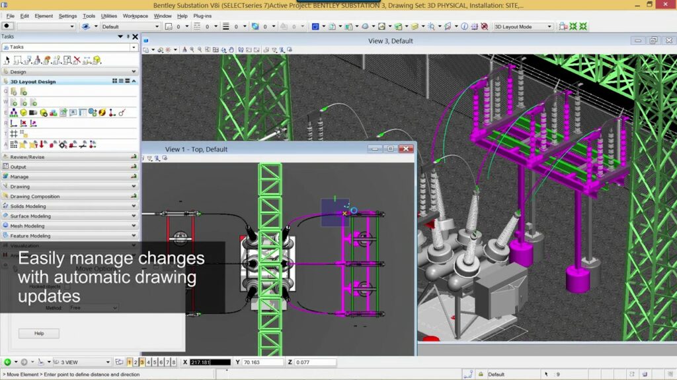Toggle view 5 button in view toggles
Image resolution: width=677 pixels, height=380 pixels.
tap(155, 362)
